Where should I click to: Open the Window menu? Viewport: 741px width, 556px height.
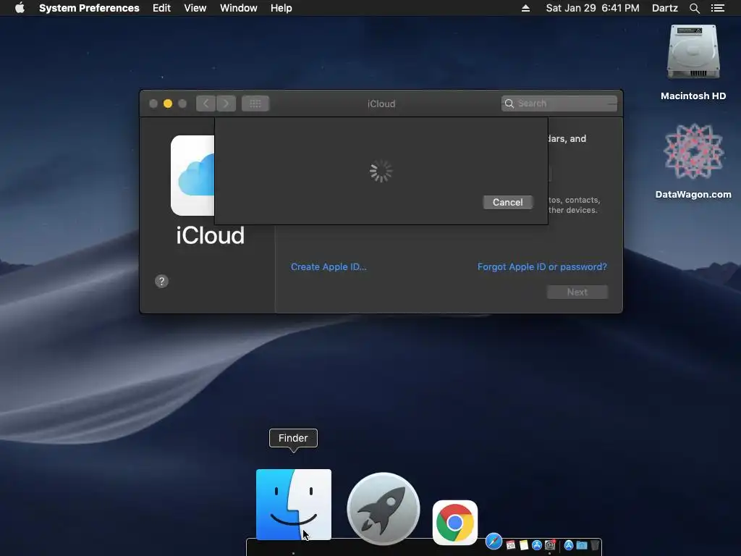(x=239, y=8)
